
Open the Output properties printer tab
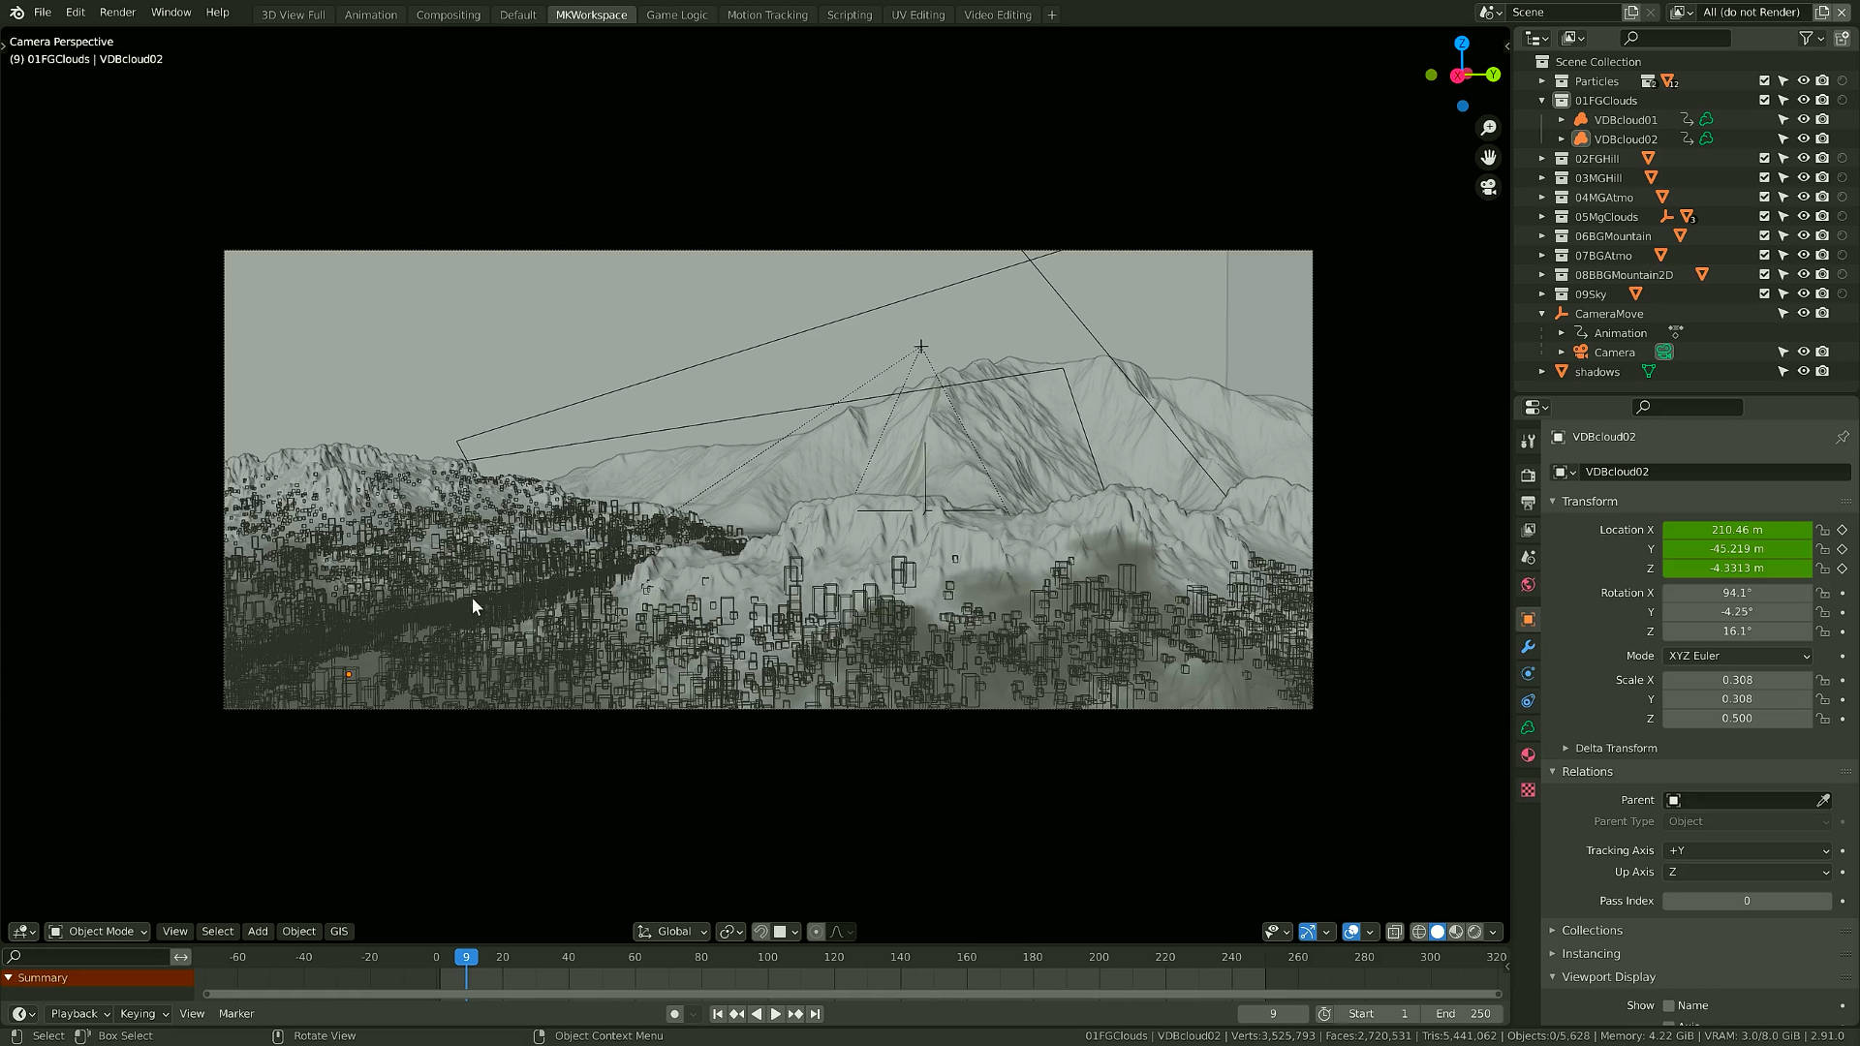1528,503
